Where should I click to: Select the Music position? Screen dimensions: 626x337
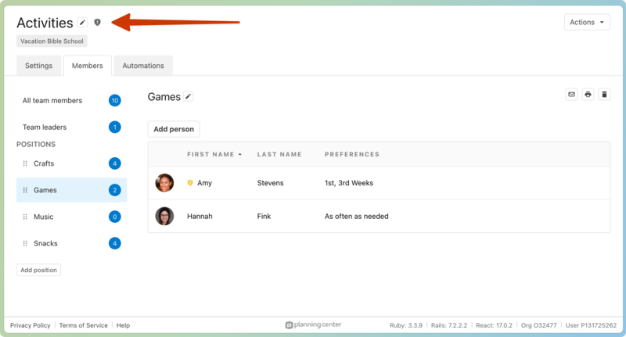click(43, 217)
